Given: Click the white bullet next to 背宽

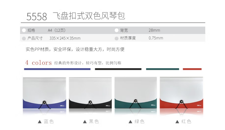Looking at the screenshot, I should [x=117, y=30].
